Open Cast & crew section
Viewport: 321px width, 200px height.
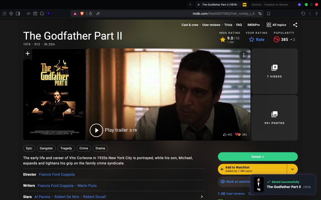tap(190, 25)
